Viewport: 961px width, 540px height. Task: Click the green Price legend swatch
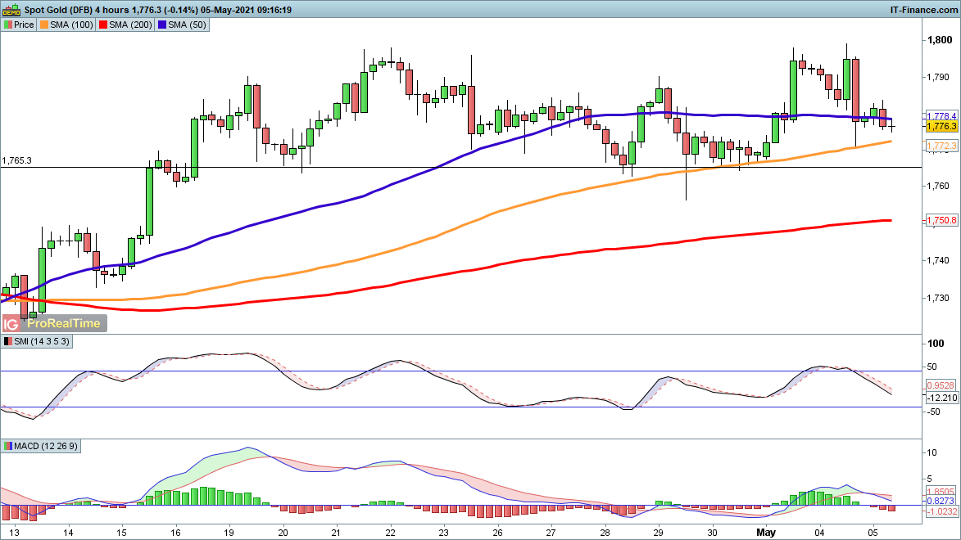point(8,25)
